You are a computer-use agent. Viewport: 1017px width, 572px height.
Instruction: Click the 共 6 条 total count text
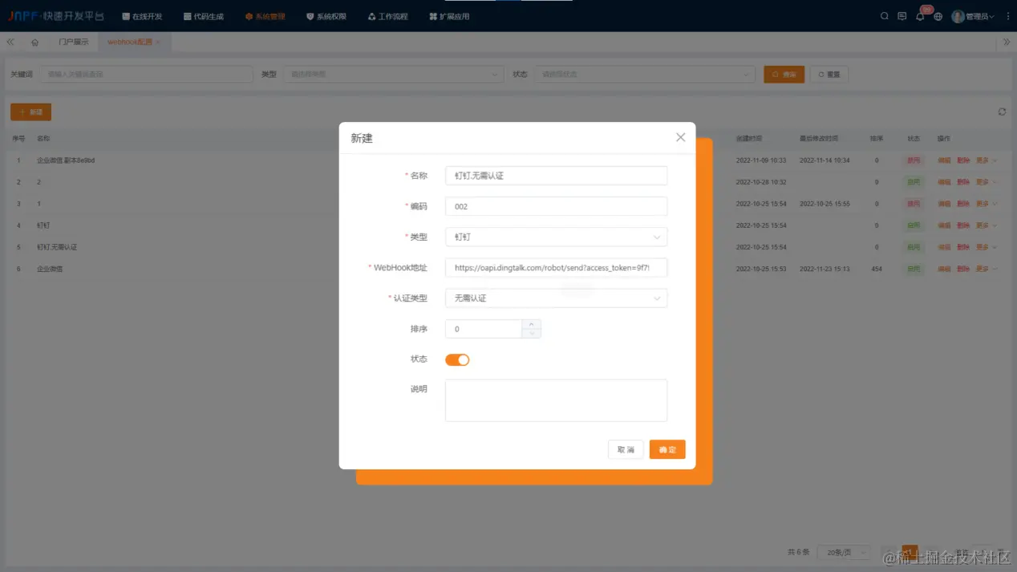(x=799, y=552)
